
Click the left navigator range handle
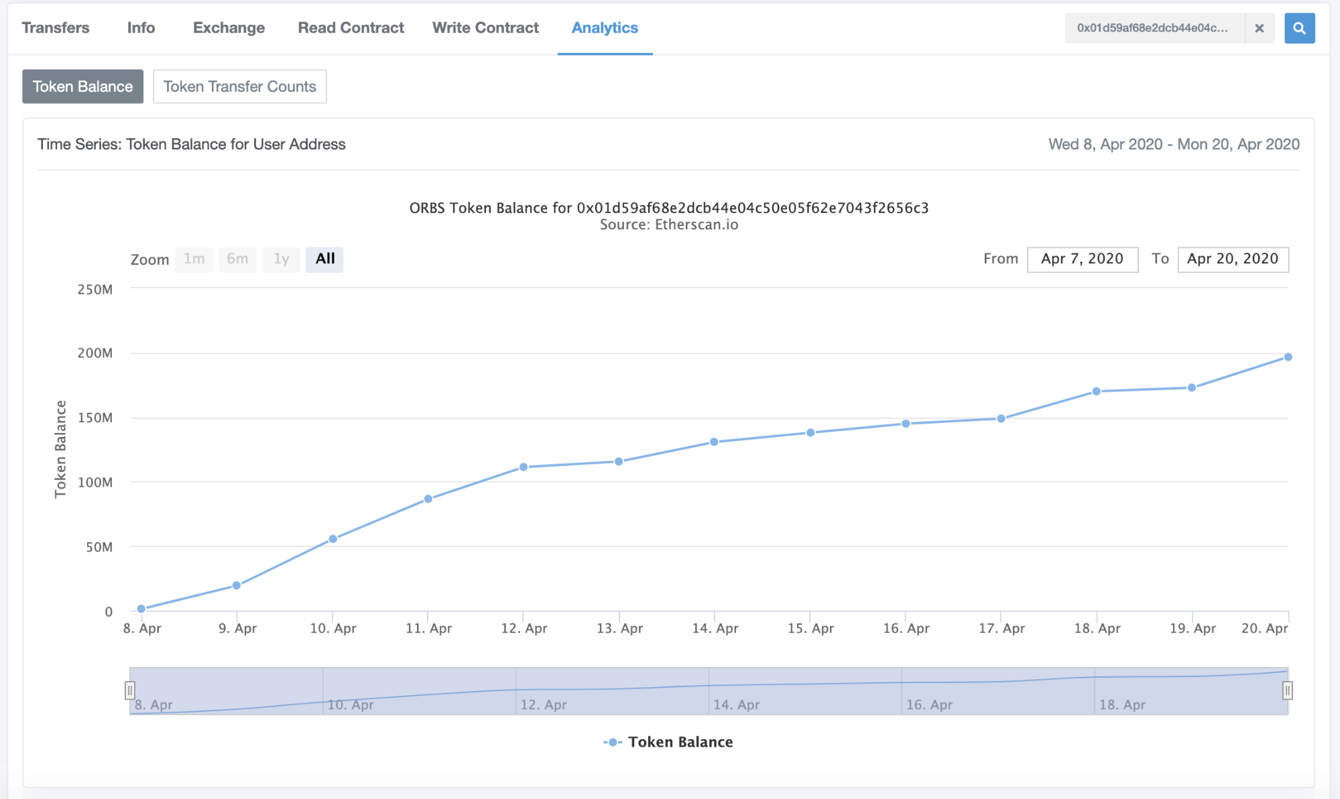130,690
